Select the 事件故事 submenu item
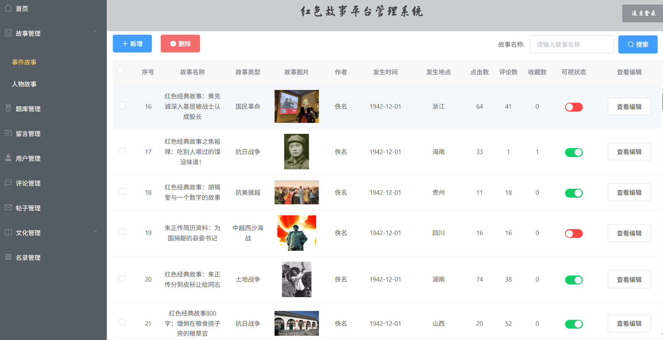Viewport: 663px width, 340px height. [24, 62]
